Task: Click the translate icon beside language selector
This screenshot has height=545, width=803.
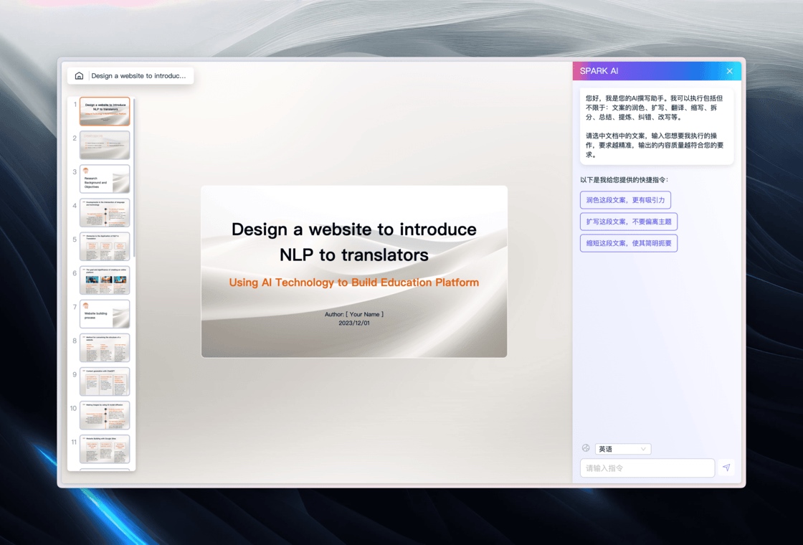Action: point(586,448)
